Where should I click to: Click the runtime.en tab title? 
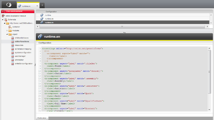coord(27,6)
